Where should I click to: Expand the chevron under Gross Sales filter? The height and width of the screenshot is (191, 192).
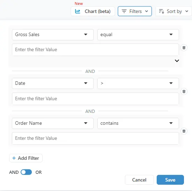coord(177,61)
